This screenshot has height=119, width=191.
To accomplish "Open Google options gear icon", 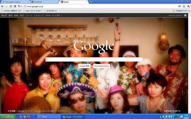I will click(x=185, y=15).
